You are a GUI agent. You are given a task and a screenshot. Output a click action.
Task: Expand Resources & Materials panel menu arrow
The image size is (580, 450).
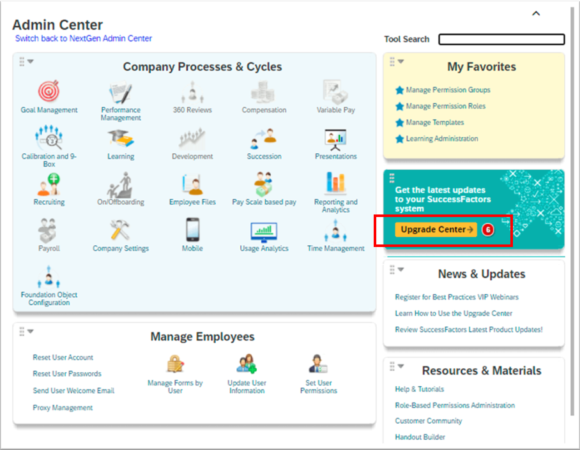(401, 366)
